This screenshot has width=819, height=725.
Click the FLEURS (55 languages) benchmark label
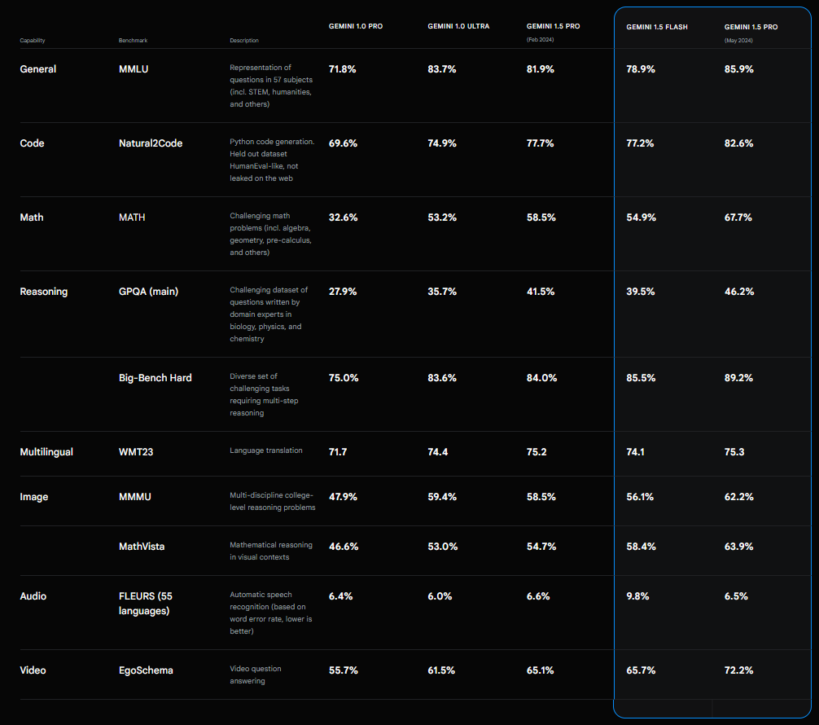(x=145, y=603)
